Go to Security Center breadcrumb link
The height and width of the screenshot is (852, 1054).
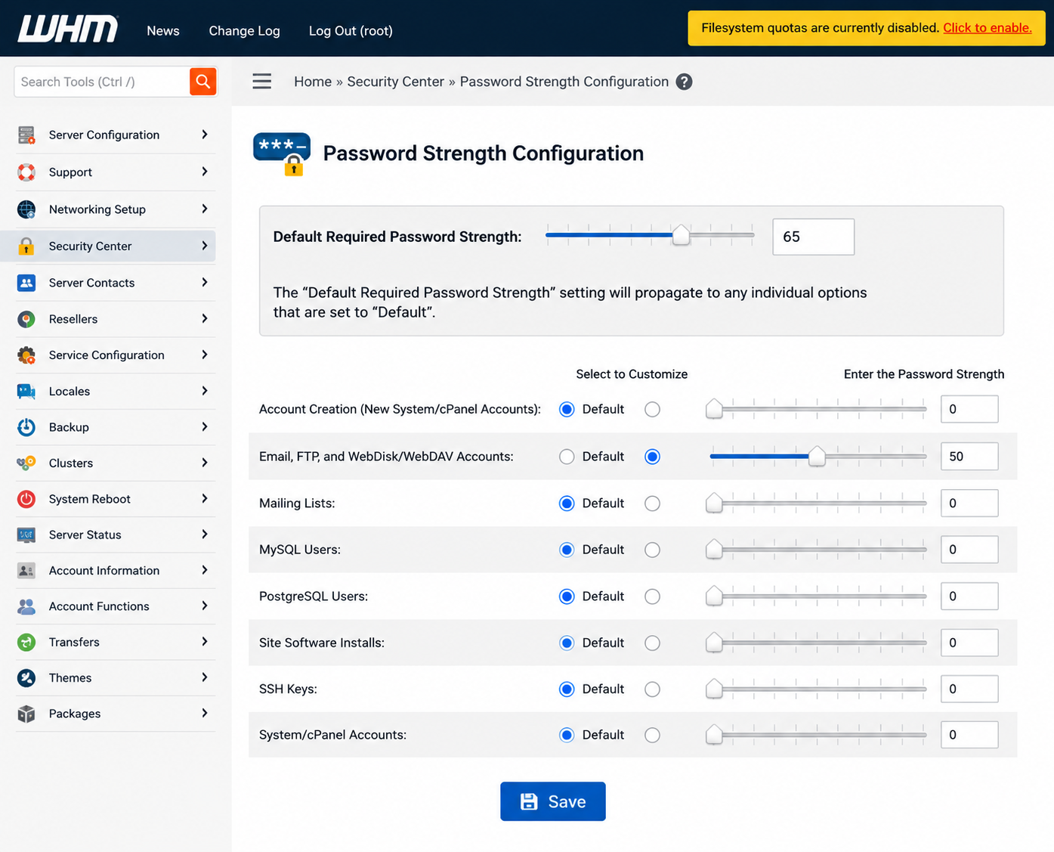pos(395,82)
